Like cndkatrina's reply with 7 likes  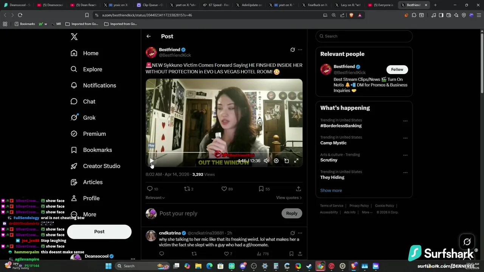click(228, 254)
